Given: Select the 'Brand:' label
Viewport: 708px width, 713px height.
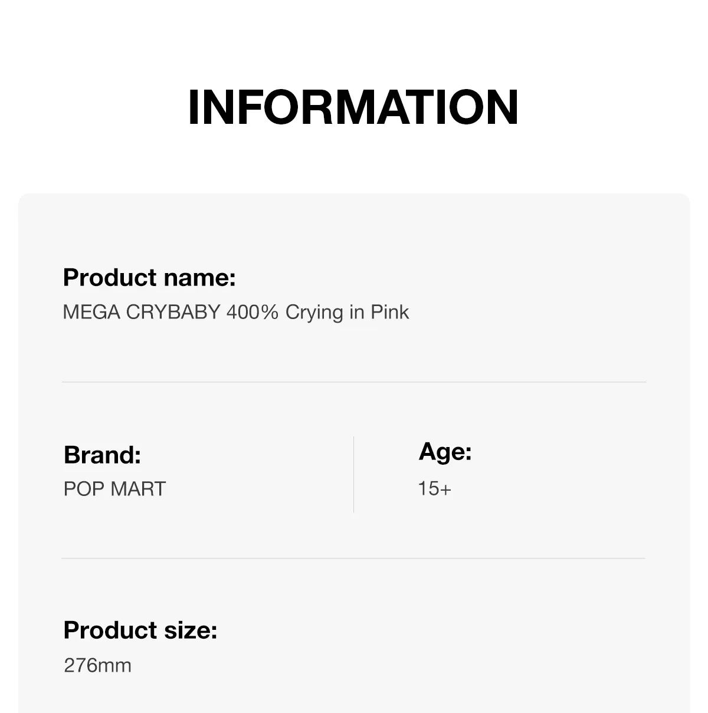Looking at the screenshot, I should (x=102, y=455).
